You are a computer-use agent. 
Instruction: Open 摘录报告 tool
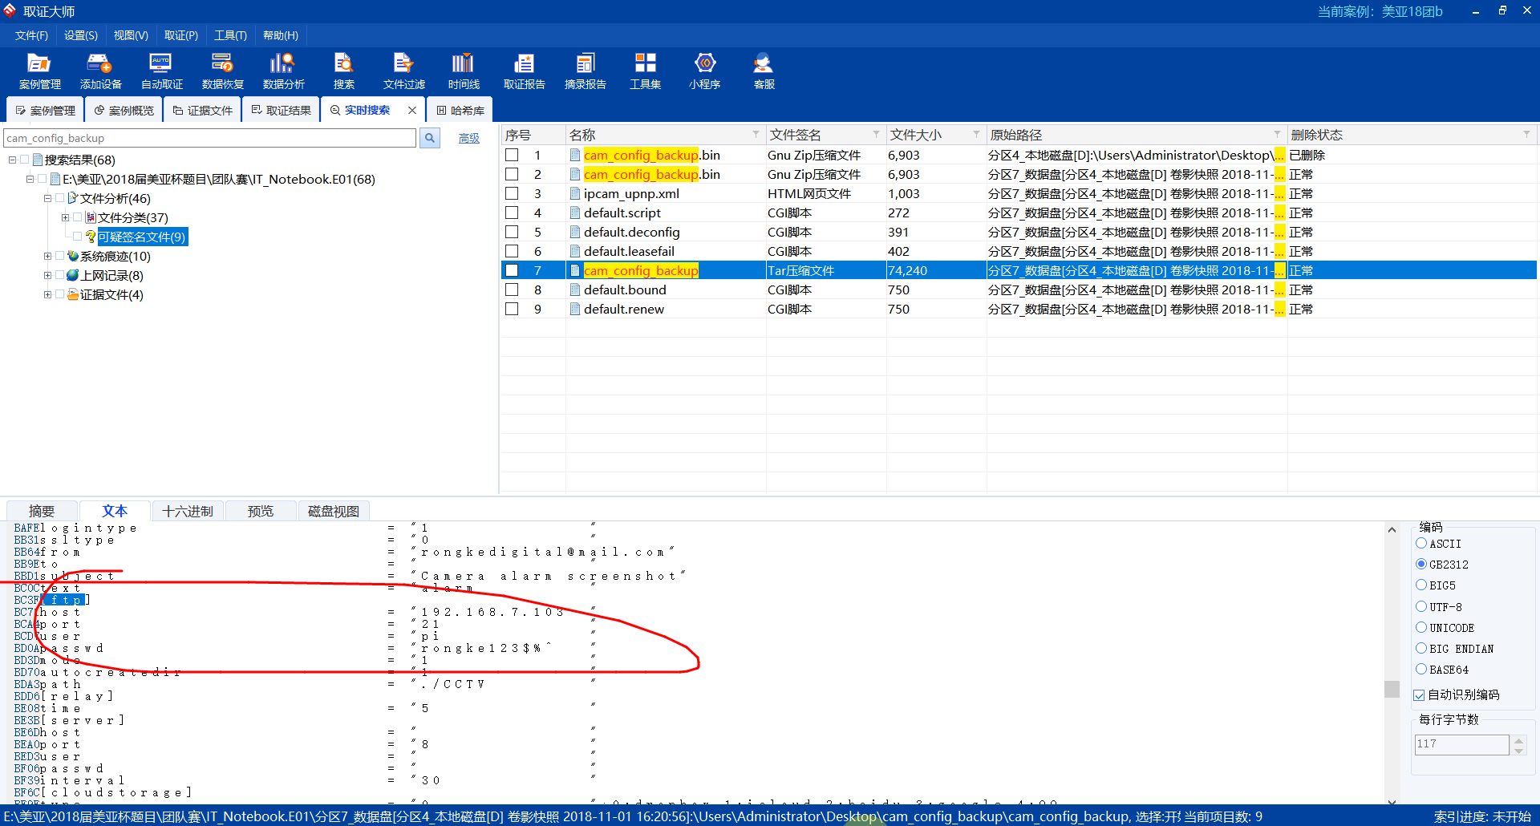point(585,71)
